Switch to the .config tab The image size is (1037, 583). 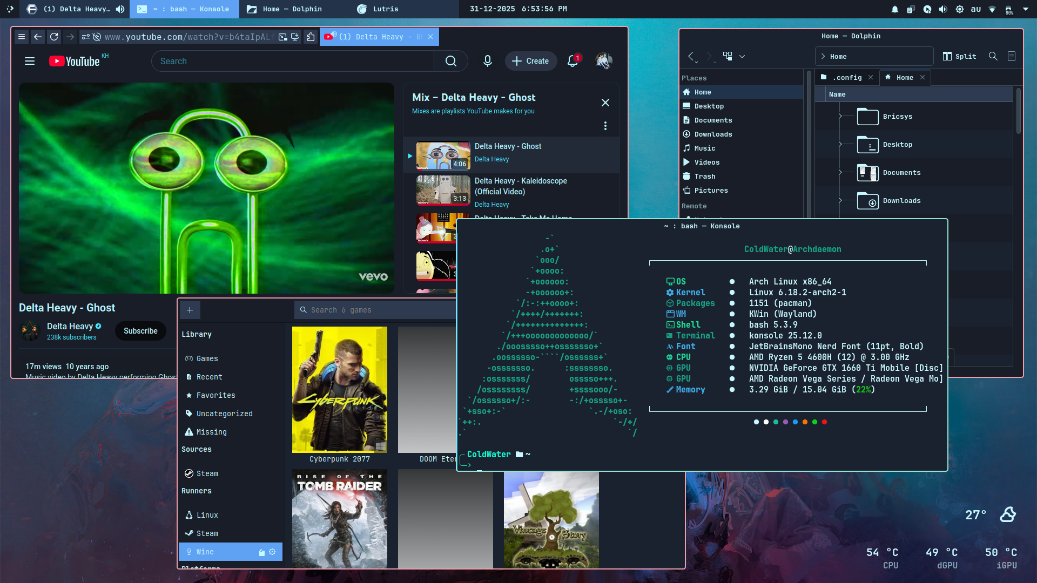846,78
